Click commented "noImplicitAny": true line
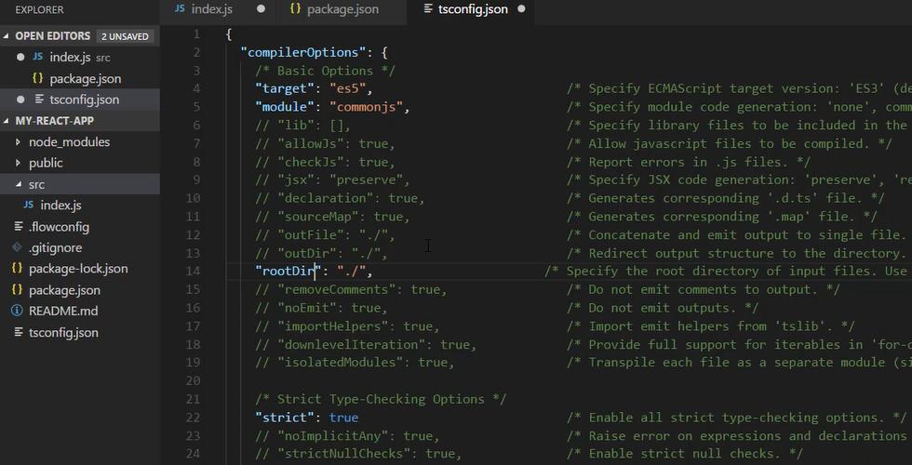 coord(347,435)
